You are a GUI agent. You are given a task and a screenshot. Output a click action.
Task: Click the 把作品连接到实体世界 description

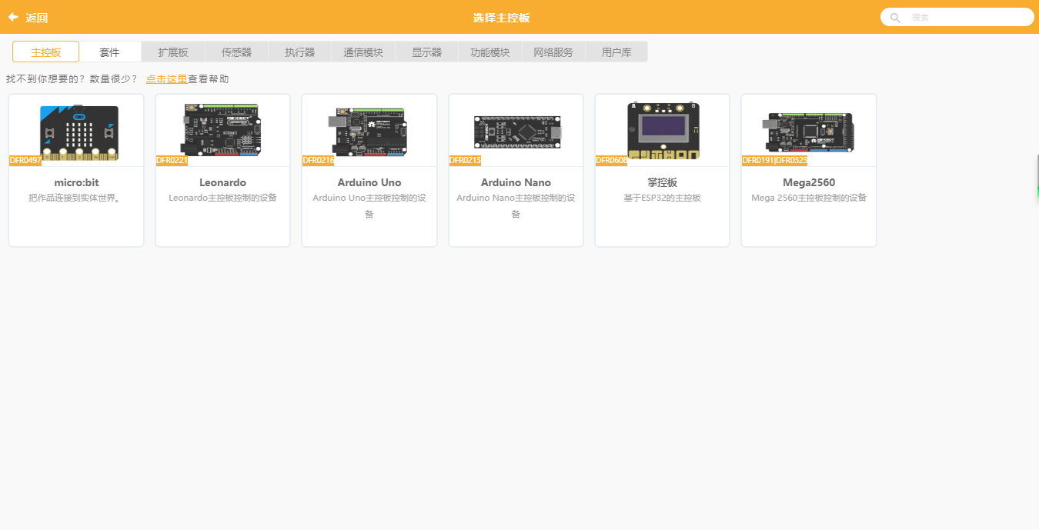click(x=76, y=198)
